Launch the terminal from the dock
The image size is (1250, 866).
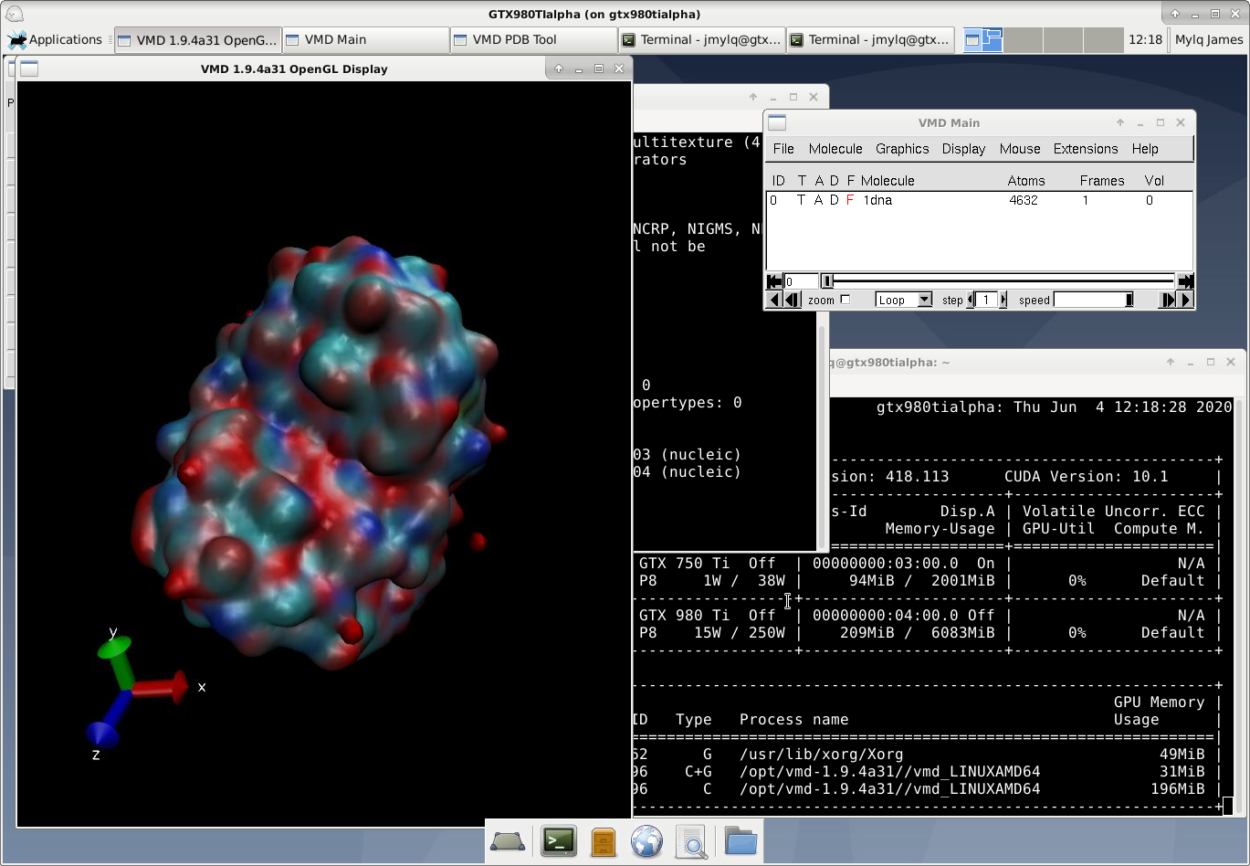pos(558,841)
